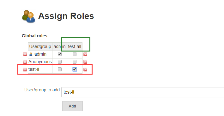The width and height of the screenshot is (224, 116).
Task: Enable admin role for Anonymous
Action: (60, 62)
